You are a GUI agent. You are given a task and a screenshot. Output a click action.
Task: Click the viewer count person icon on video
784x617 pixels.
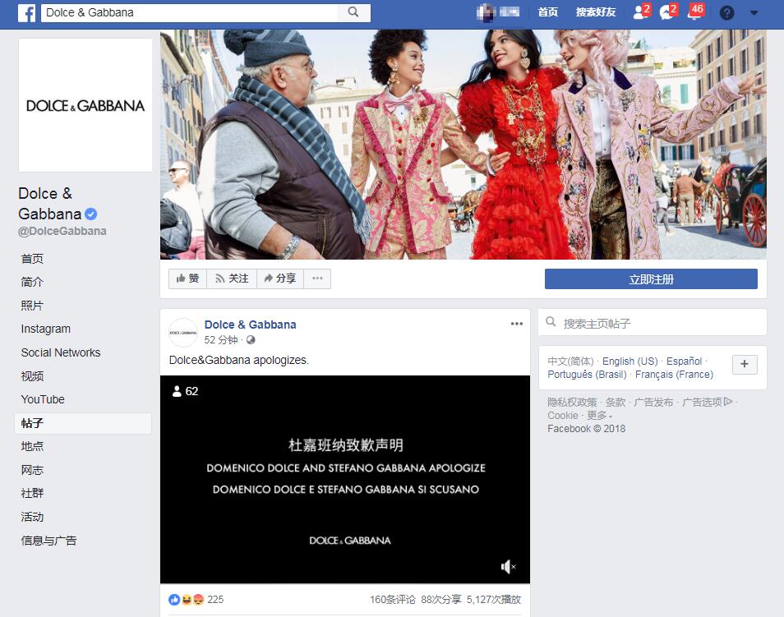pos(177,391)
